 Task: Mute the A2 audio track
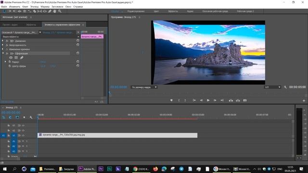click(x=23, y=146)
